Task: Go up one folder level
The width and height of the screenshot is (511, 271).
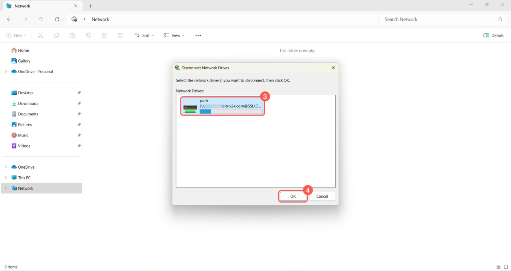Action: click(x=41, y=19)
